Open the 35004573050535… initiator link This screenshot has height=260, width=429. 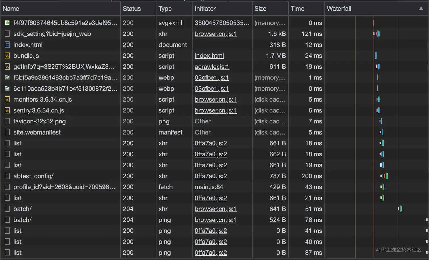(x=222, y=23)
